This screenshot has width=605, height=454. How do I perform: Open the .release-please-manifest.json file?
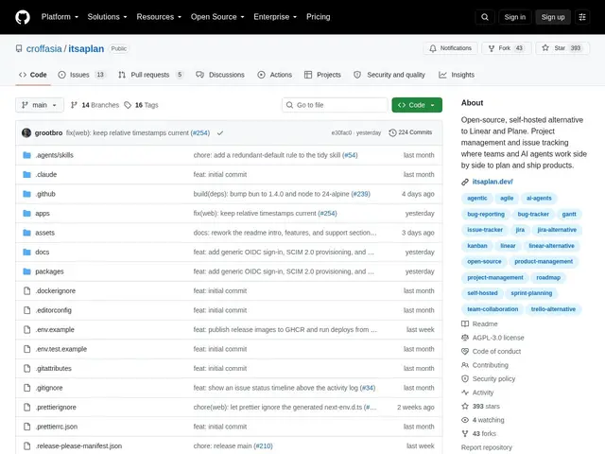click(78, 445)
